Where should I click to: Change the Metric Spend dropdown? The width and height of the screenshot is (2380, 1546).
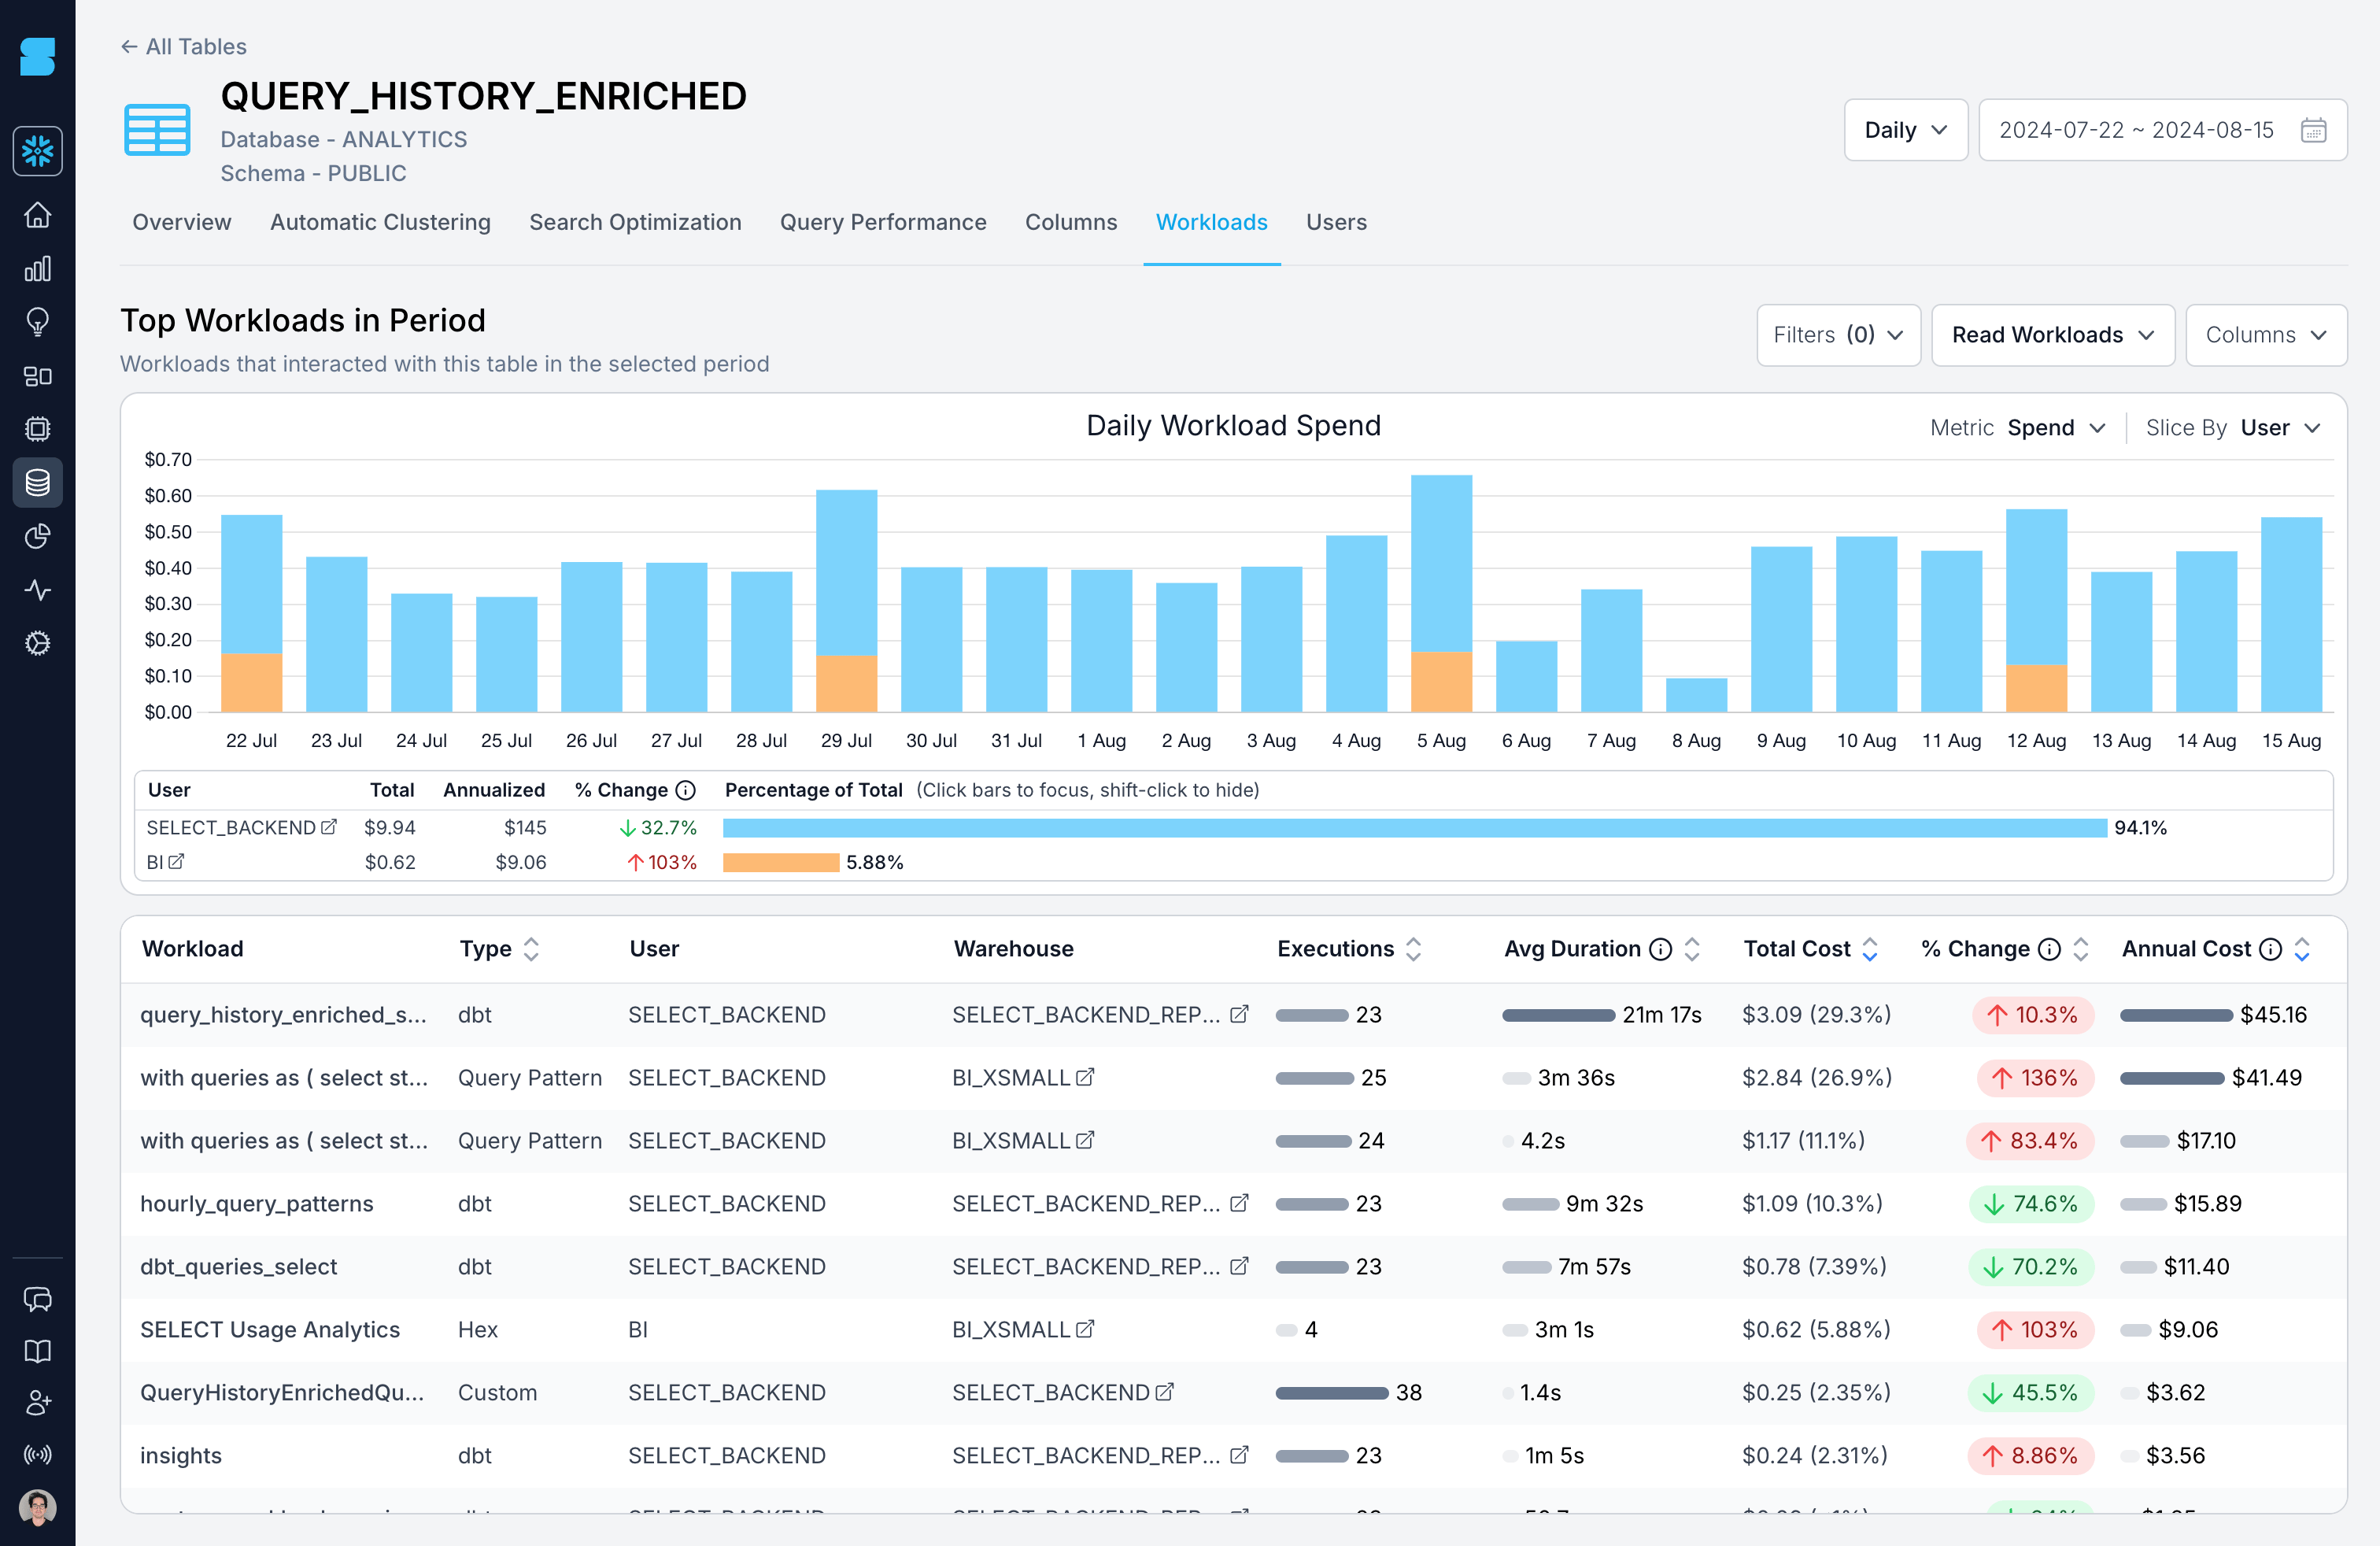pyautogui.click(x=2056, y=428)
